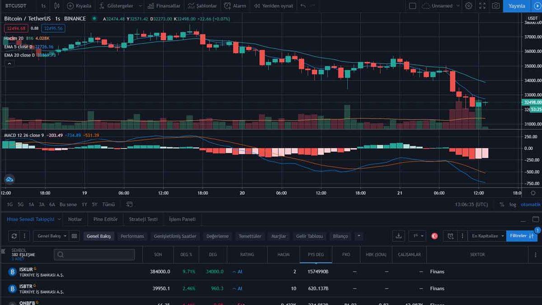Toggle percentage scale mode
This screenshot has width=542, height=305.
coord(501,204)
